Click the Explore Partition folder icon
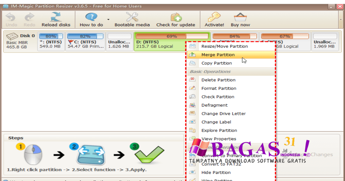 [192, 130]
